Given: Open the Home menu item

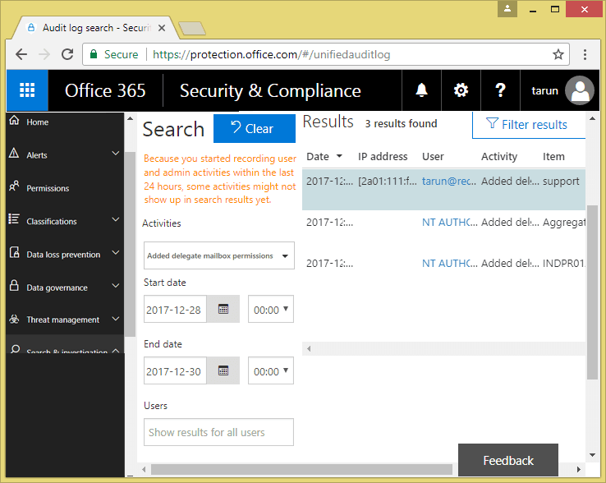Looking at the screenshot, I should pyautogui.click(x=38, y=122).
